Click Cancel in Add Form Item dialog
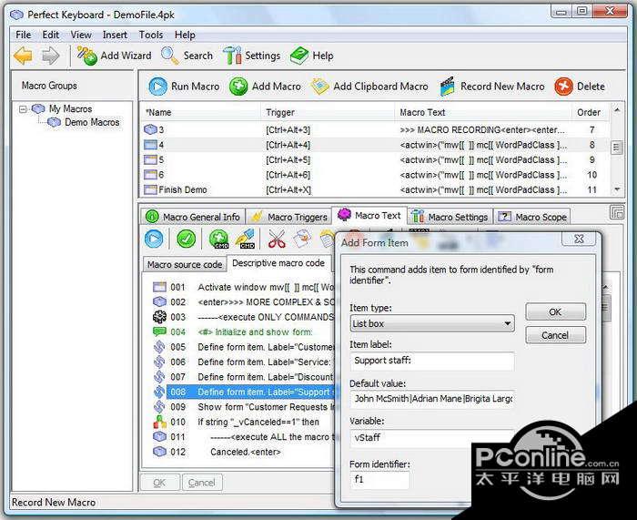Image resolution: width=637 pixels, height=520 pixels. (555, 335)
